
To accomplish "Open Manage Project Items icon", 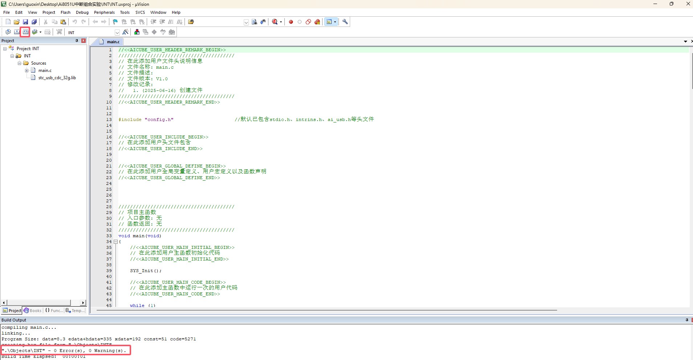I will (137, 32).
